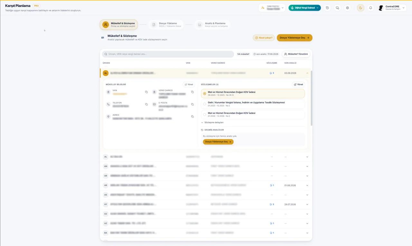Expand Sözleşme detayları
This screenshot has width=412, height=246.
pyautogui.click(x=212, y=123)
